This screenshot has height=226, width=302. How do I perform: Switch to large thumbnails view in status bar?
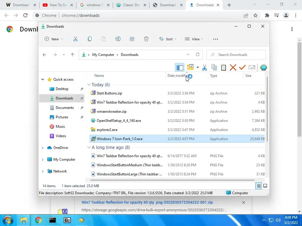point(265,186)
